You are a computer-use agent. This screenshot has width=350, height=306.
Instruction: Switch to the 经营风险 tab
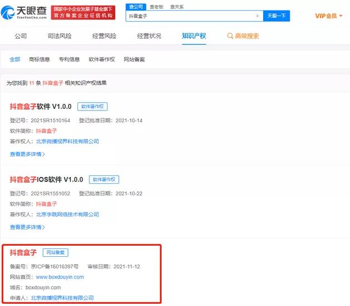[x=104, y=36]
